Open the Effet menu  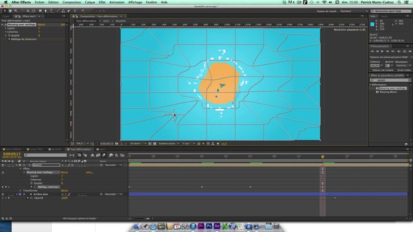click(x=102, y=2)
